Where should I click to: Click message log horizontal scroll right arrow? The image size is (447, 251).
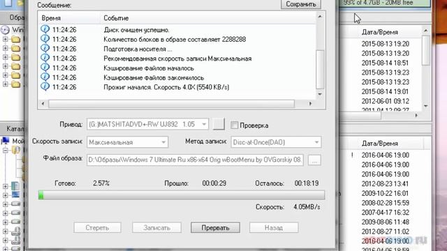pyautogui.click(x=310, y=104)
